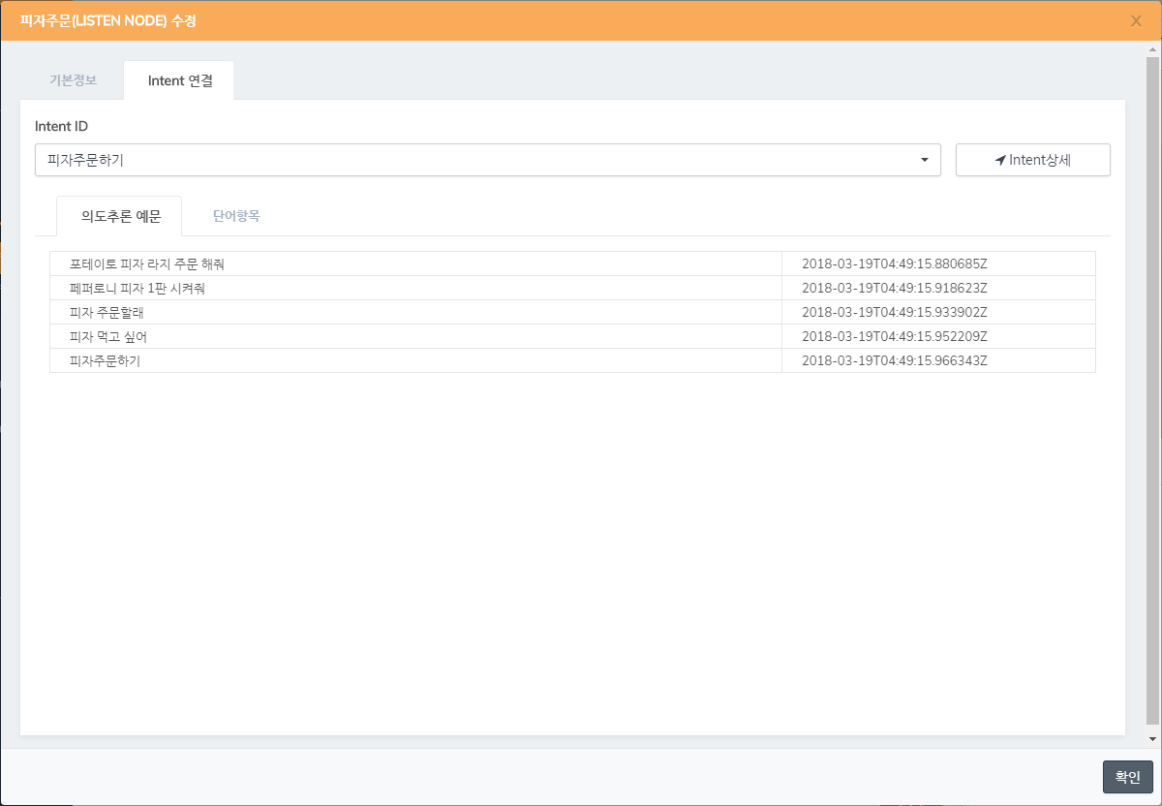Close the 피자주문 LISTEN NODE dialog
1162x806 pixels.
pyautogui.click(x=1137, y=20)
